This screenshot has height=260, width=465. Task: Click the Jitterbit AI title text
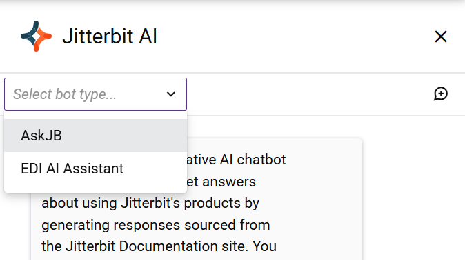(x=110, y=36)
